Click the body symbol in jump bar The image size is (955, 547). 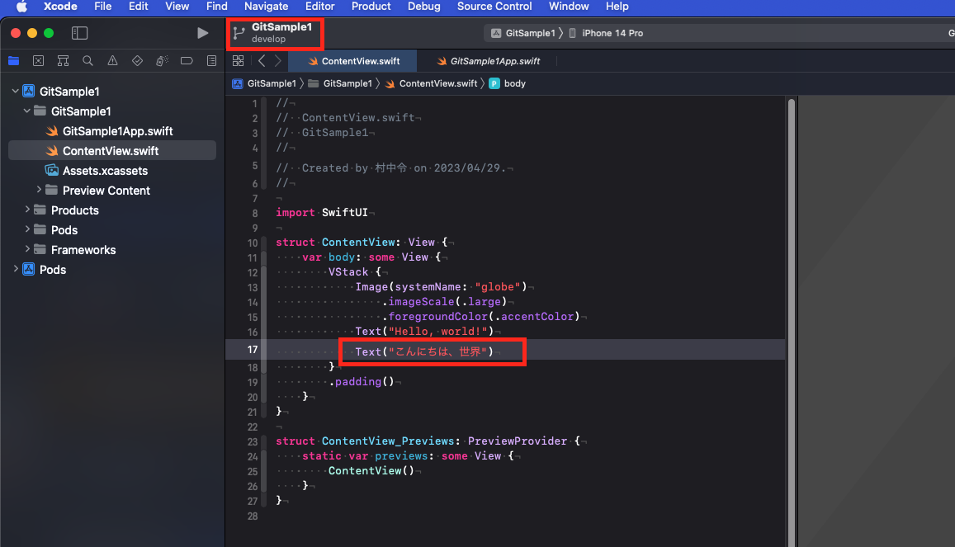508,83
